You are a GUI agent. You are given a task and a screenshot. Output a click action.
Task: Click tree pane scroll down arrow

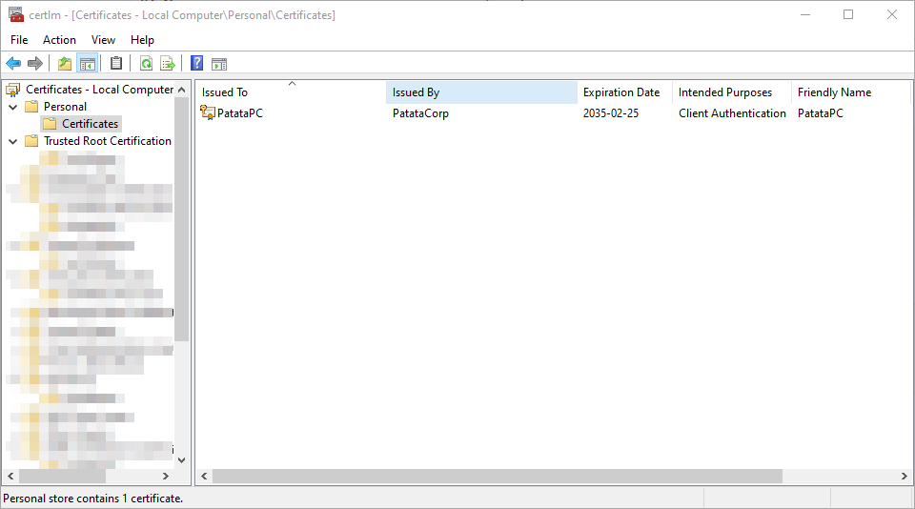click(182, 459)
